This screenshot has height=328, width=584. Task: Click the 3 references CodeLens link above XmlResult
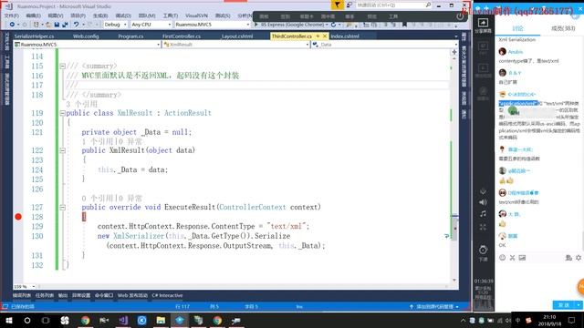(x=81, y=104)
